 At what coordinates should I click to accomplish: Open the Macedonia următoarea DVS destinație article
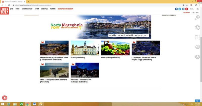[81, 81]
